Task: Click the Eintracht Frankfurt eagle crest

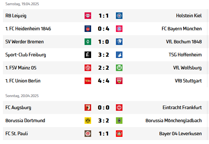Action: point(119,108)
